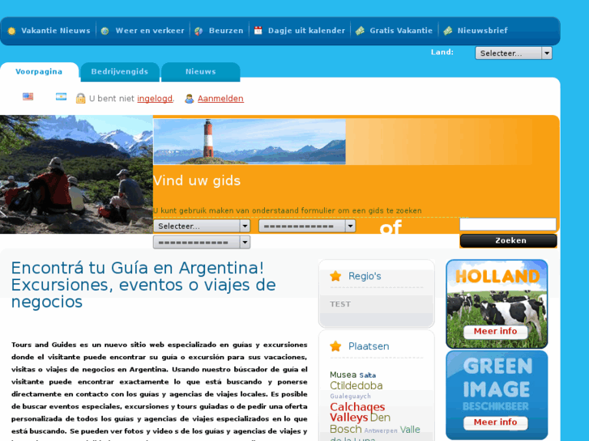Screen dimensions: 589x441
Task: Click the Salta tag in Plaatsen
Action: [x=367, y=375]
